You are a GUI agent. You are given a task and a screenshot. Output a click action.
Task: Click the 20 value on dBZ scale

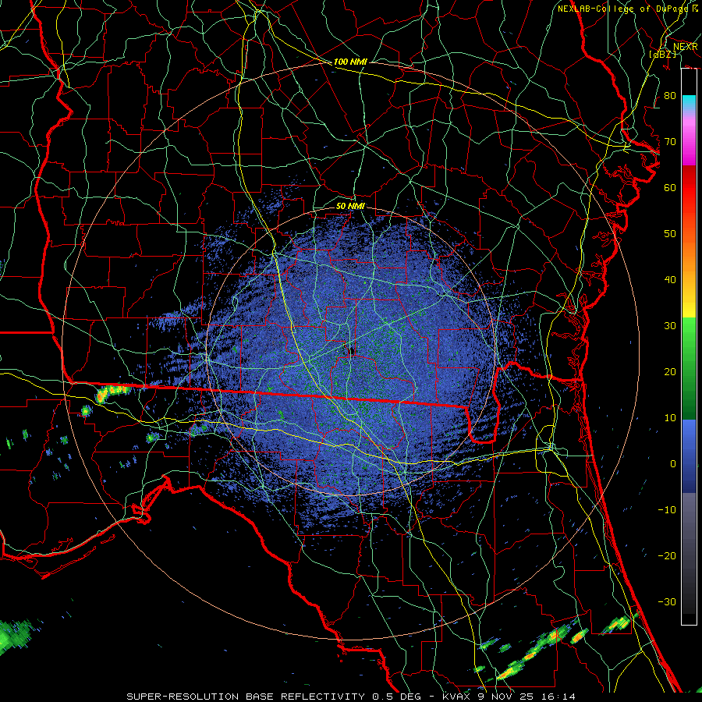(x=670, y=371)
